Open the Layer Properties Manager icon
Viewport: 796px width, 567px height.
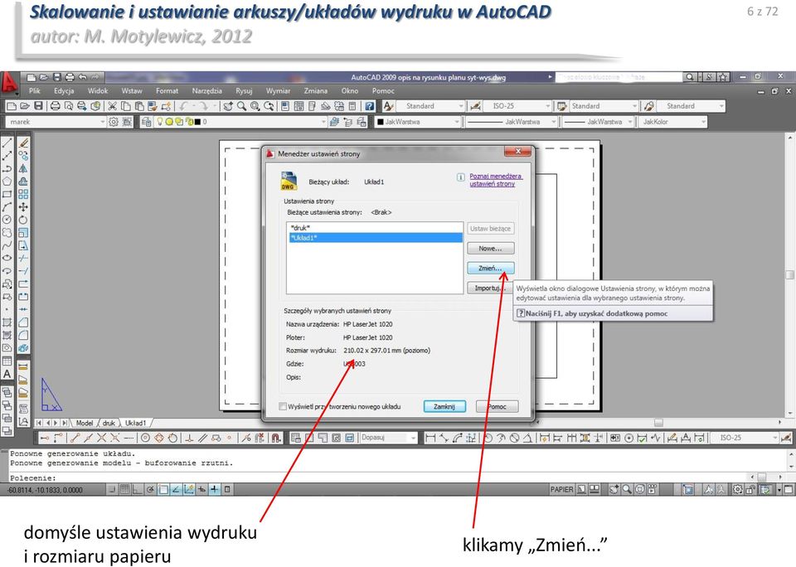(146, 122)
